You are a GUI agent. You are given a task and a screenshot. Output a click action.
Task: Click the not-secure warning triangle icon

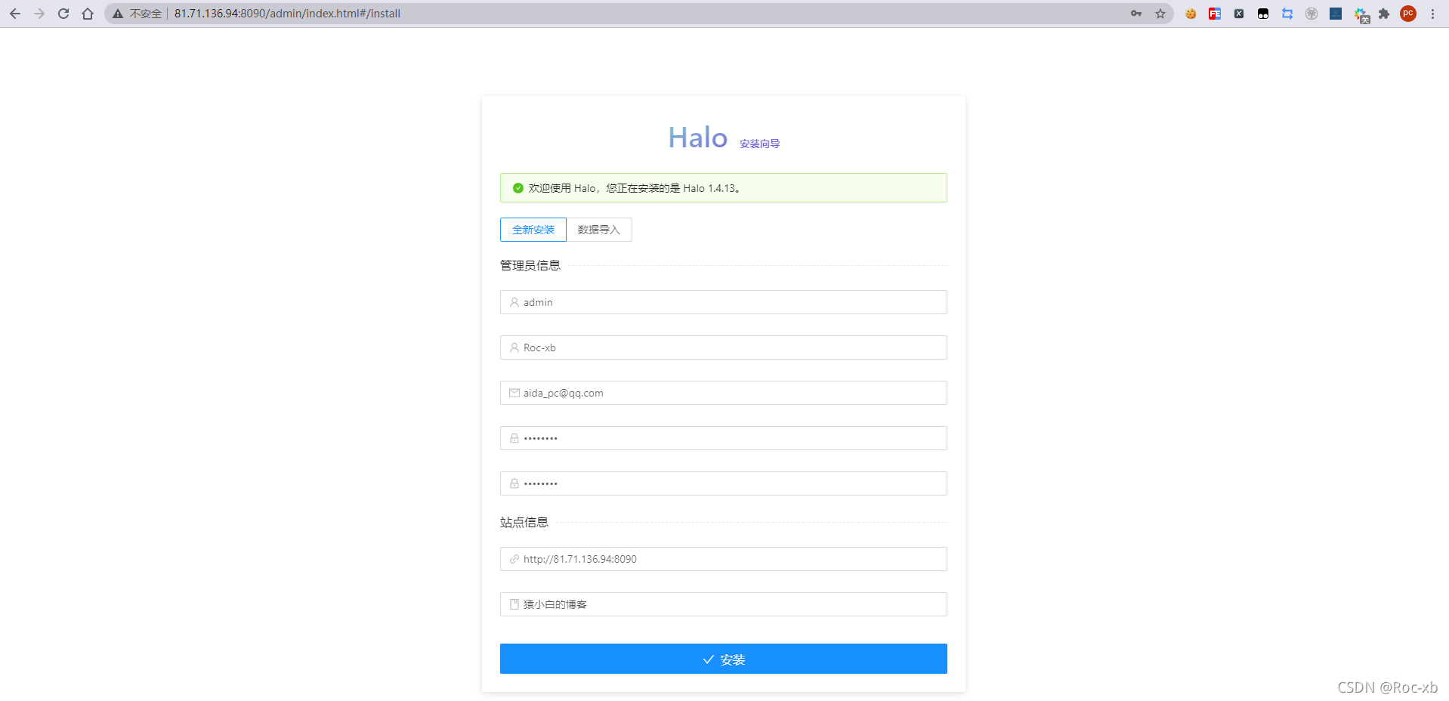click(x=118, y=14)
